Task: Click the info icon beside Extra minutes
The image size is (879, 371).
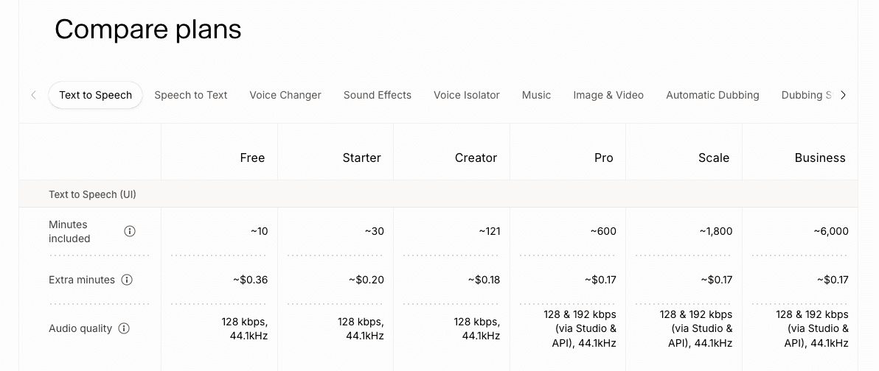Action: 128,280
